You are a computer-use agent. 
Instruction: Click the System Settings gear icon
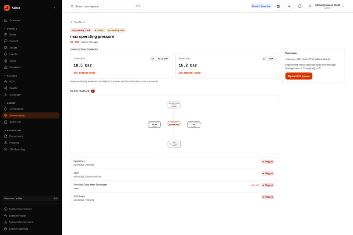(6, 229)
